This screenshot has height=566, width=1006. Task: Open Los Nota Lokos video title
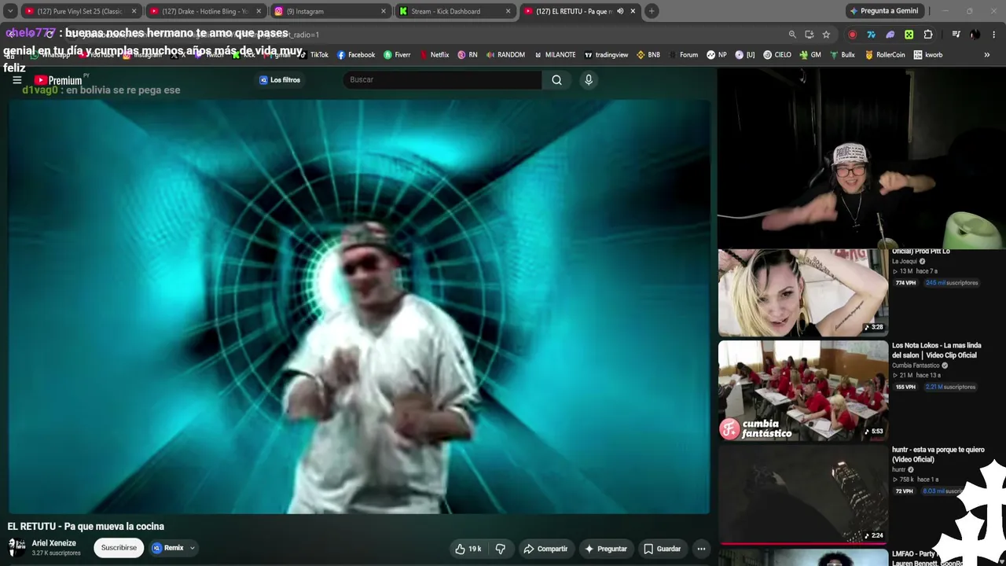(937, 350)
